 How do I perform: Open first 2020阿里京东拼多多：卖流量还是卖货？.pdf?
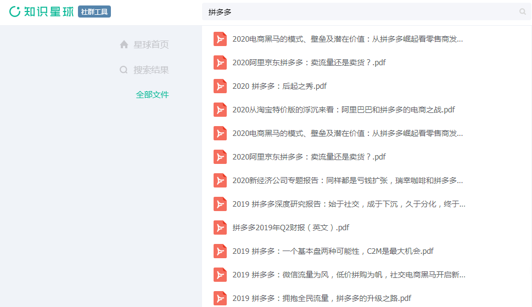coord(309,62)
